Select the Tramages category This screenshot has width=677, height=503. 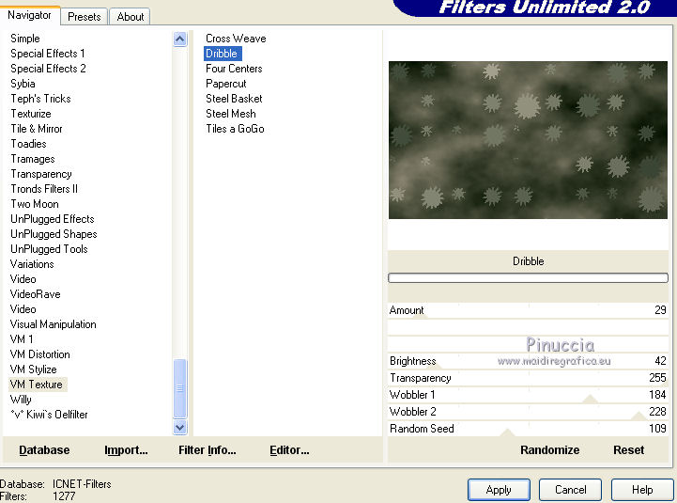tap(33, 159)
